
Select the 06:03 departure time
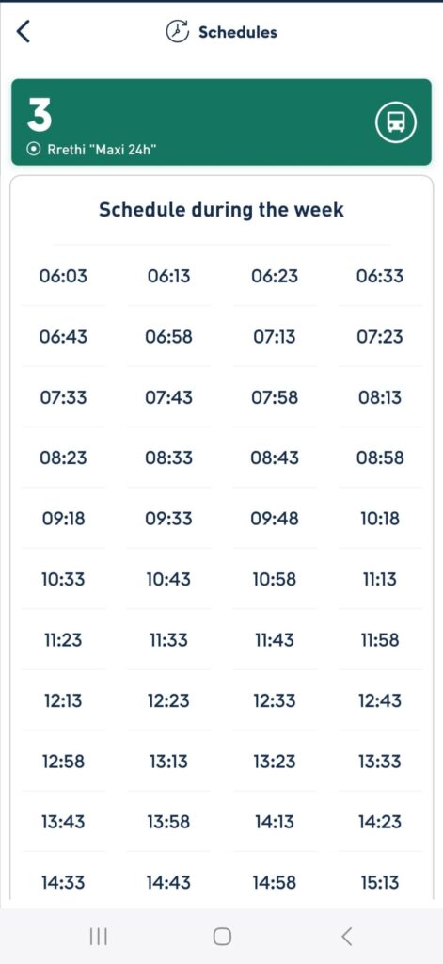(x=63, y=276)
